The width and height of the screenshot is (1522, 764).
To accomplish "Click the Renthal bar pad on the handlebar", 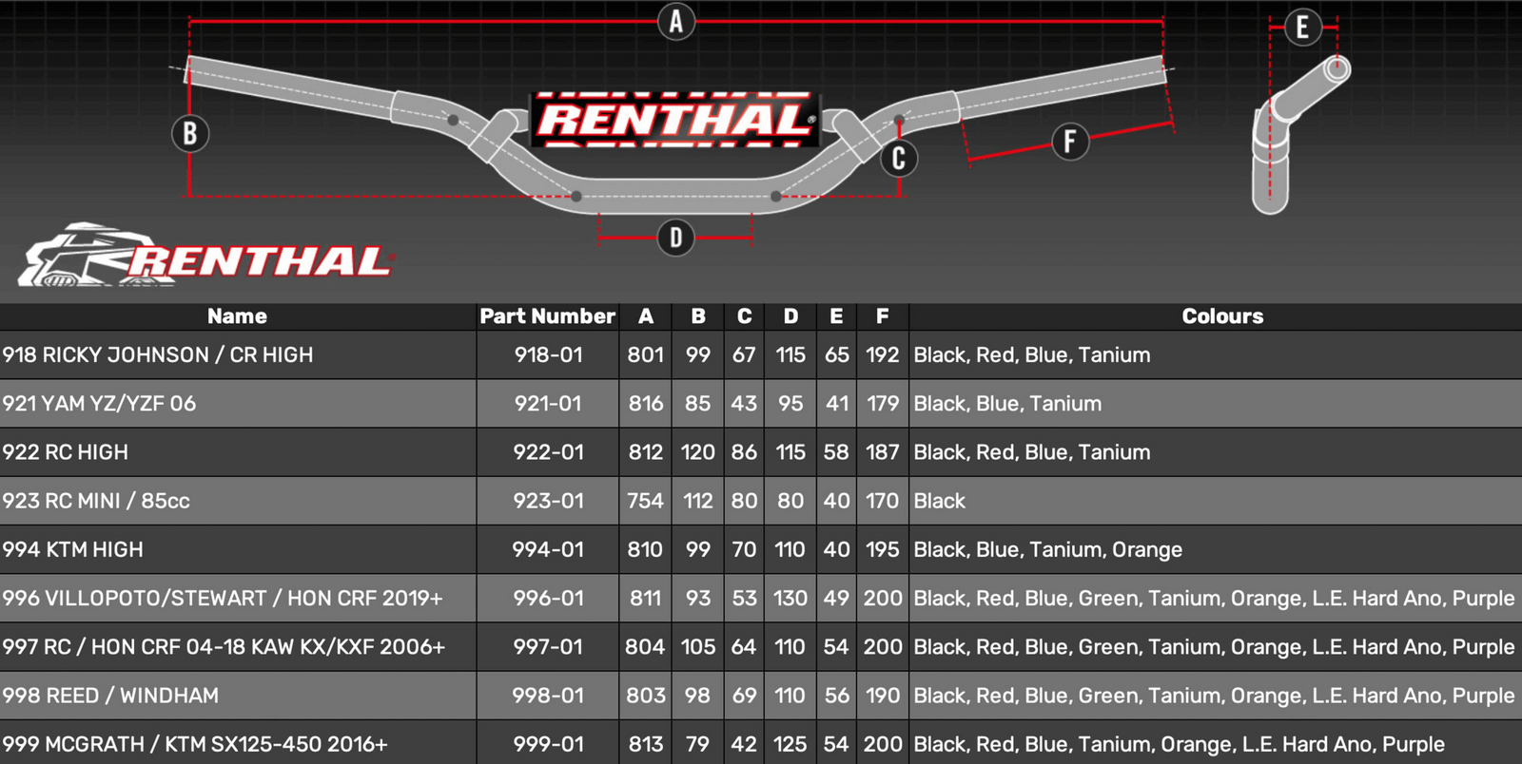I will [675, 121].
